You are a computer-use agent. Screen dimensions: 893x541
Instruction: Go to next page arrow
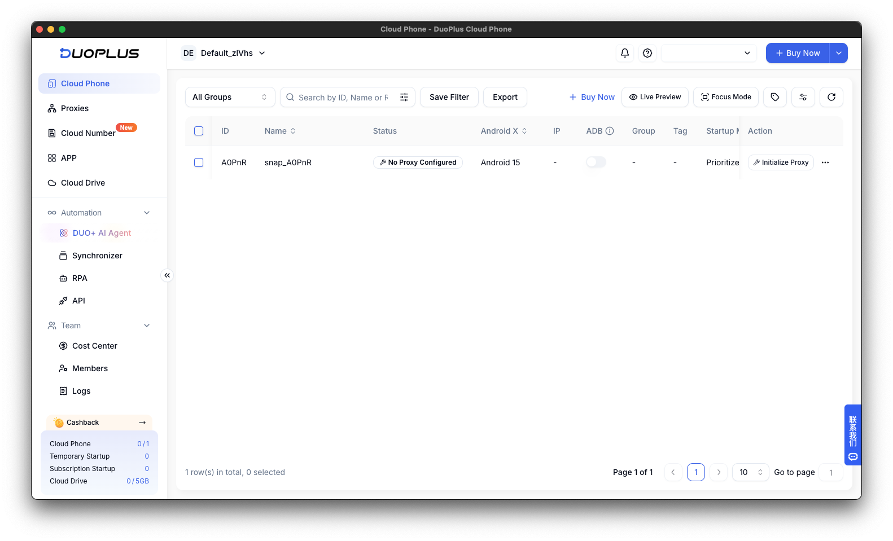pos(719,472)
